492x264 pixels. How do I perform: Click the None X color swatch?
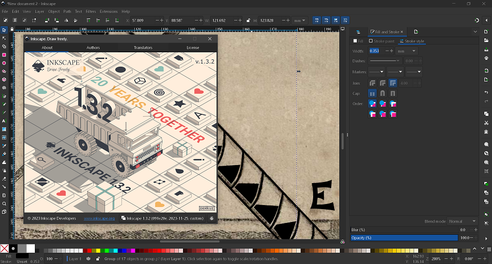[5, 249]
